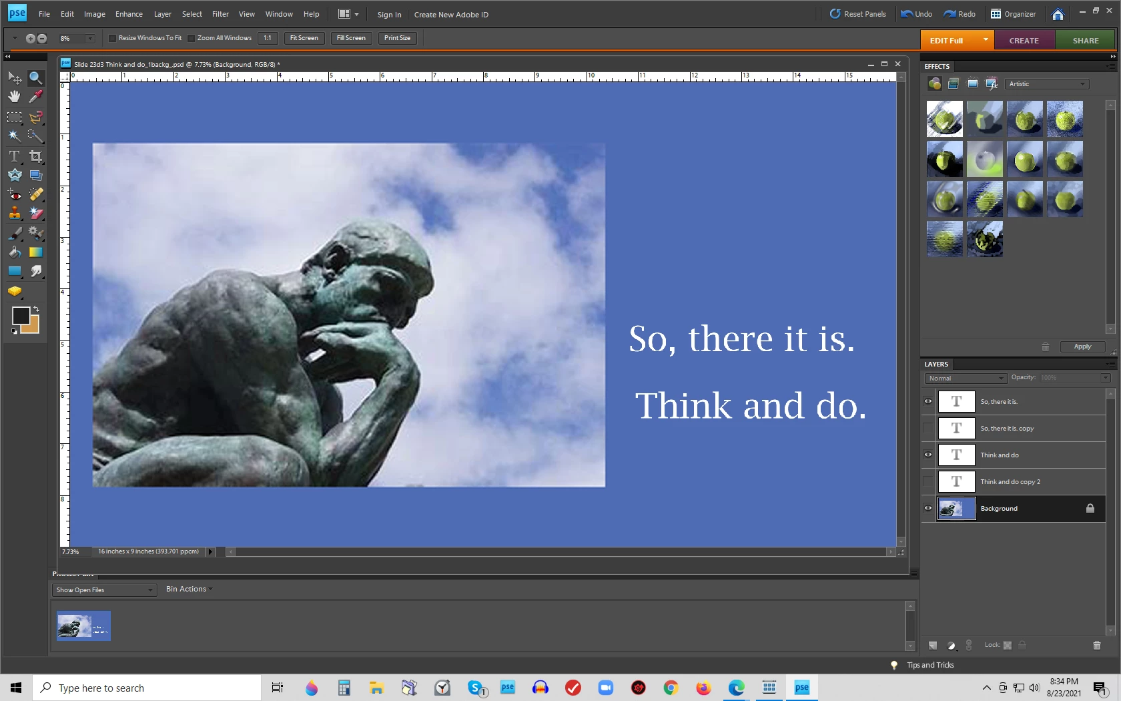1121x701 pixels.
Task: Open the EDIT Full mode dropdown arrow
Action: pos(986,40)
